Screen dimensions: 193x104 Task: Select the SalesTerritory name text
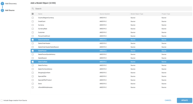tap(43, 65)
